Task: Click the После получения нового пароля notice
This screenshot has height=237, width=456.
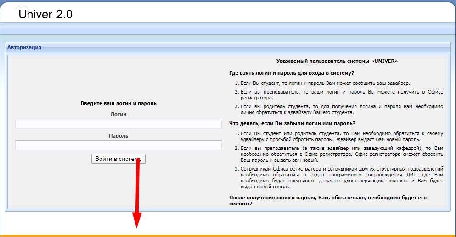Action: point(328,200)
